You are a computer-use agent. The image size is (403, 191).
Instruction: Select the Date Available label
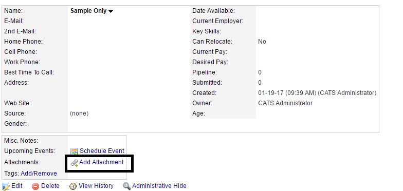(x=214, y=11)
